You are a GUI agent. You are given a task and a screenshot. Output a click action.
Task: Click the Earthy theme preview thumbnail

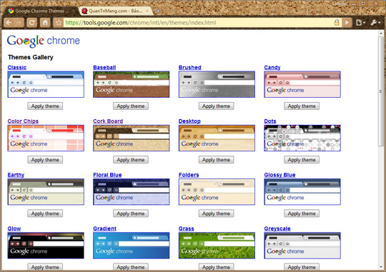coord(46,192)
